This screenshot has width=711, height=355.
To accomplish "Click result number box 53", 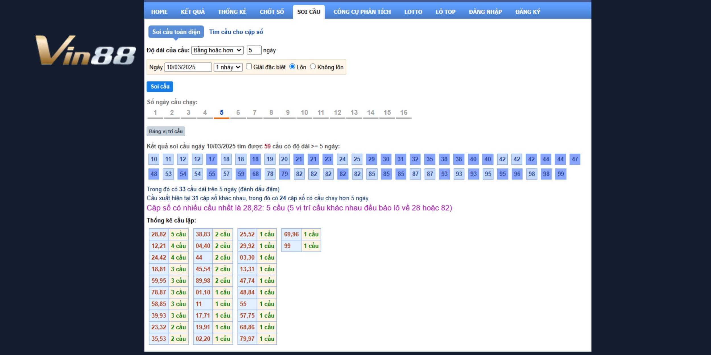I will coord(168,174).
